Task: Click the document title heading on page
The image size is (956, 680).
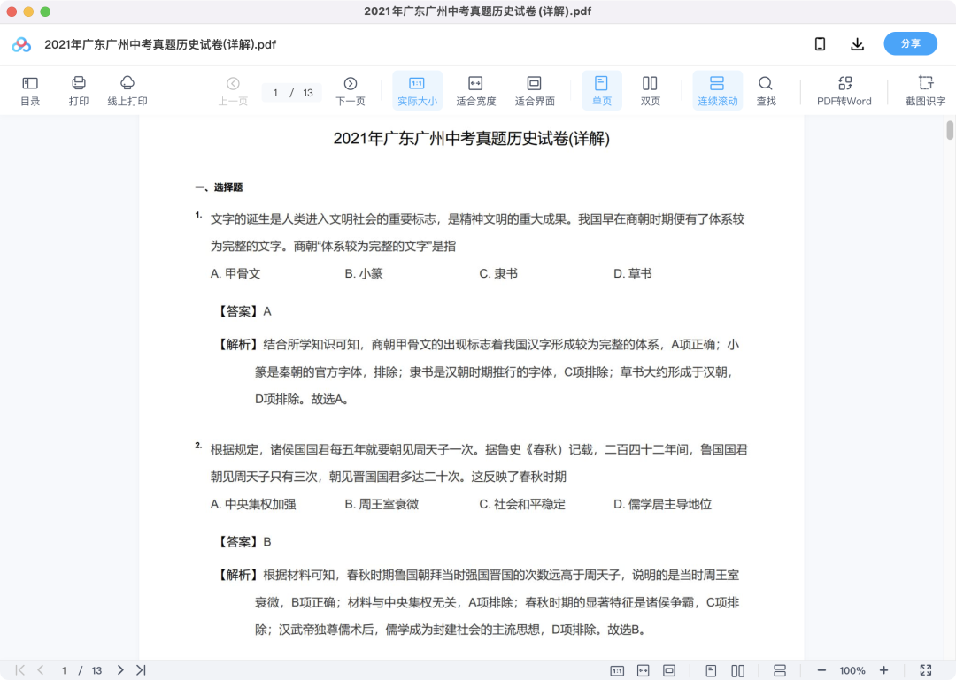Action: [471, 138]
